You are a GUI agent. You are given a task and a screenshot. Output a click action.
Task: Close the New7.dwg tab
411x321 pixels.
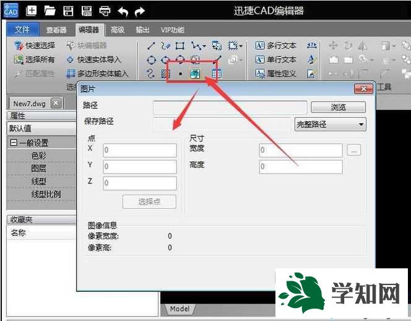pyautogui.click(x=56, y=103)
